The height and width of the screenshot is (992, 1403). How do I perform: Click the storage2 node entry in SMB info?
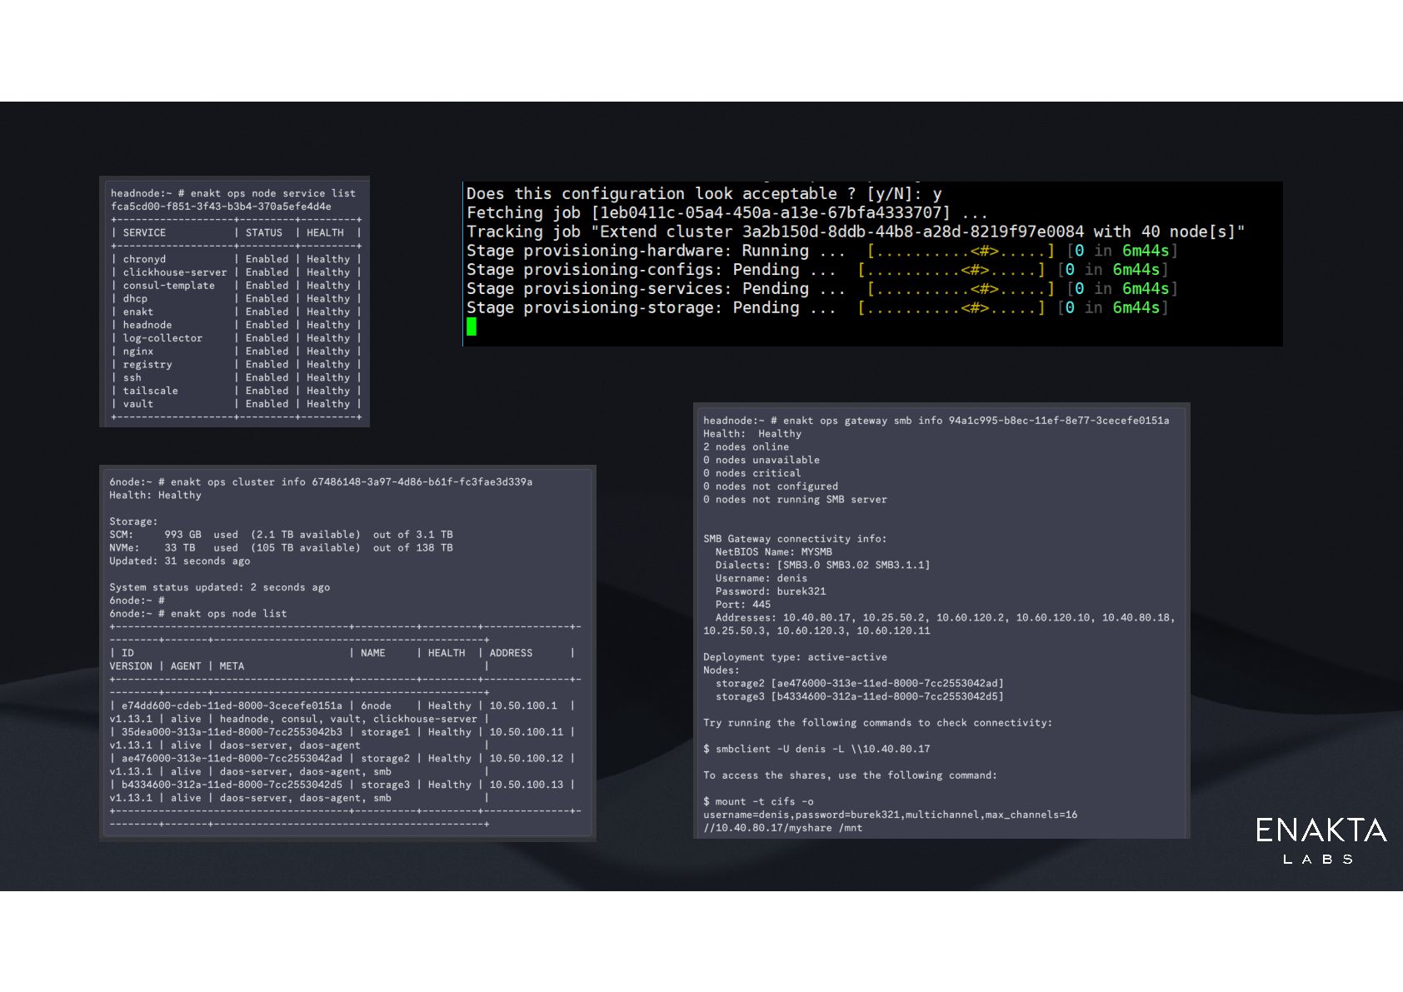pyautogui.click(x=860, y=684)
